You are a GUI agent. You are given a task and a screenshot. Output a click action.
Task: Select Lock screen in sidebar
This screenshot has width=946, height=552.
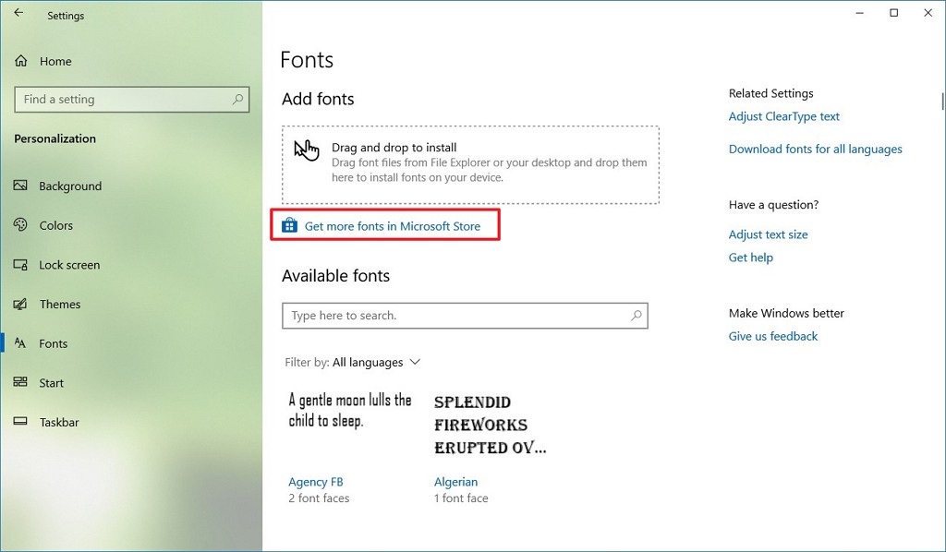point(69,265)
